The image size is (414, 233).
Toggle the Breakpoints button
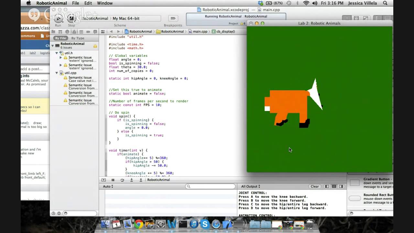click(x=173, y=18)
